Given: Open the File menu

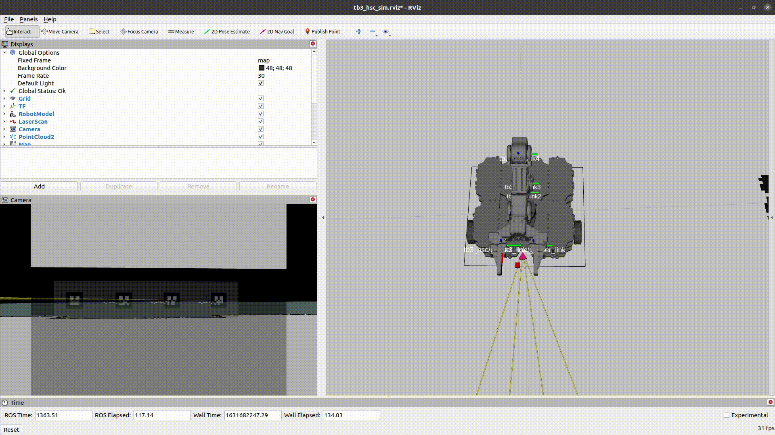Looking at the screenshot, I should tap(9, 19).
